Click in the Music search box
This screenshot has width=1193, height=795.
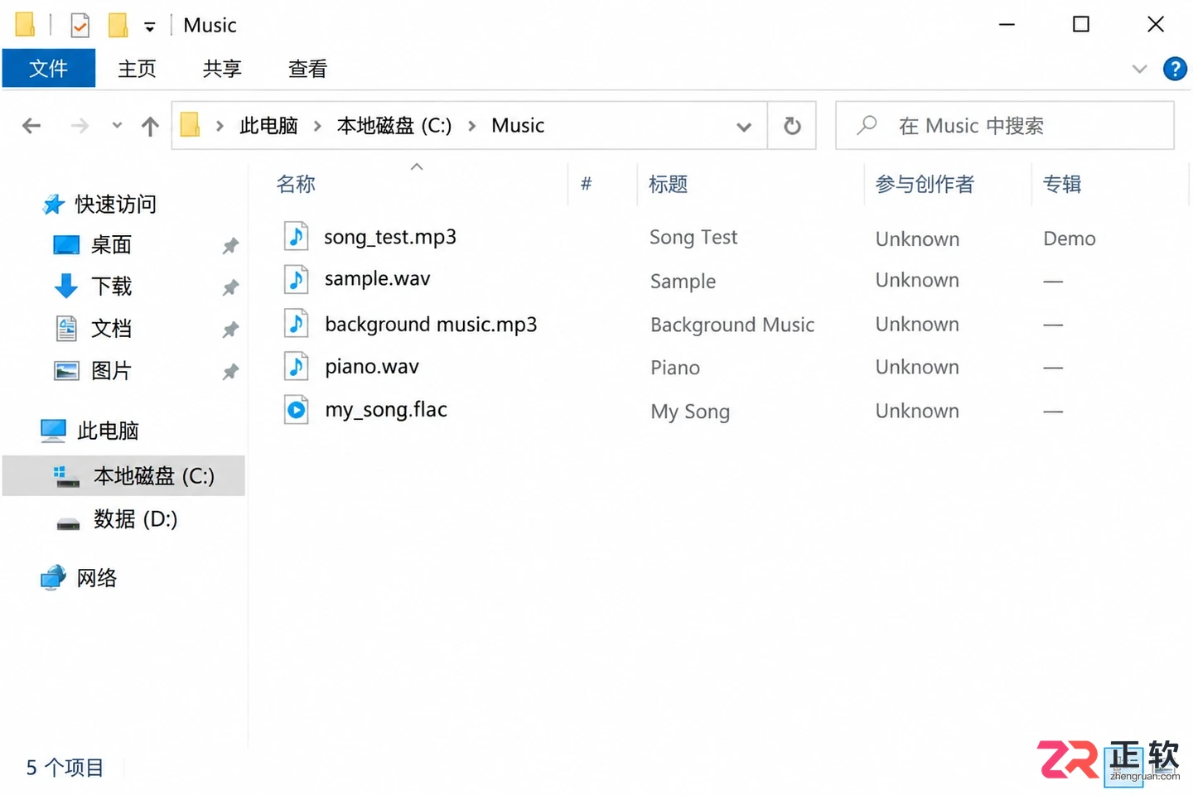(x=1005, y=126)
